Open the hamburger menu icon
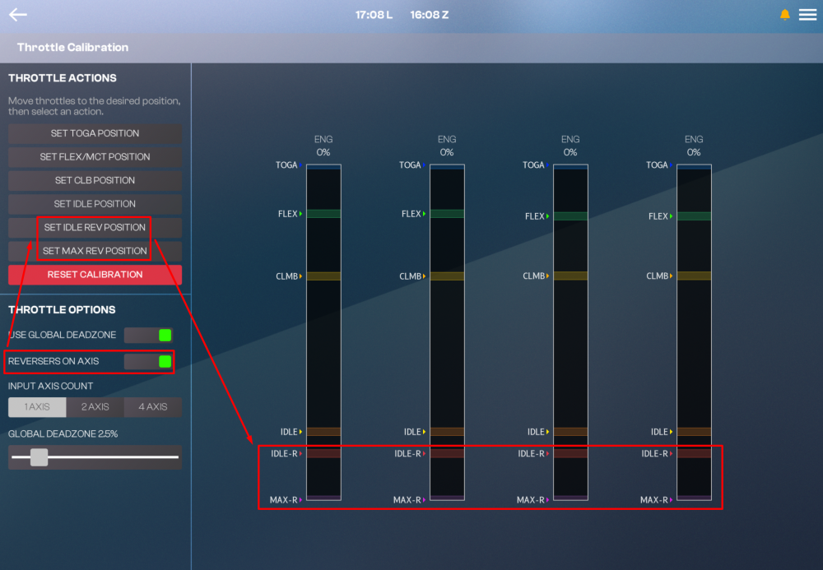The height and width of the screenshot is (570, 823). coord(808,15)
